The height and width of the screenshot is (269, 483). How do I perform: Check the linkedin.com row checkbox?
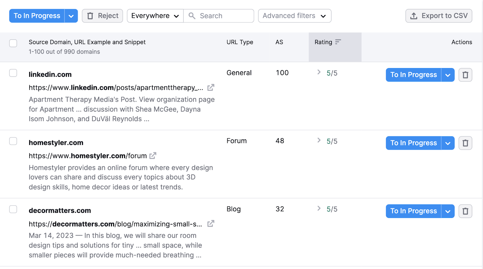pyautogui.click(x=13, y=73)
